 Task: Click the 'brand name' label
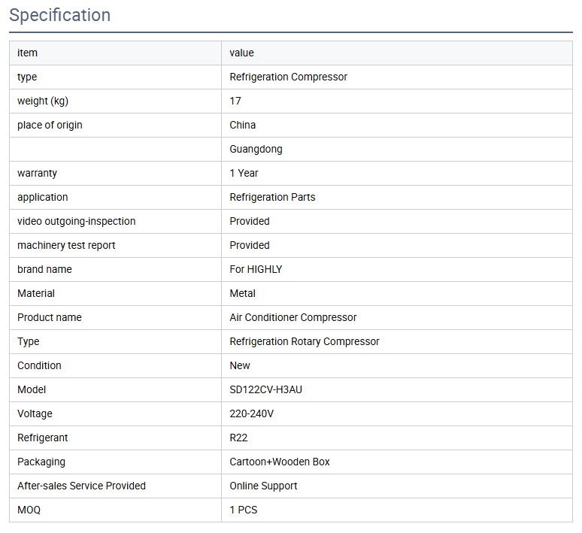tap(44, 269)
